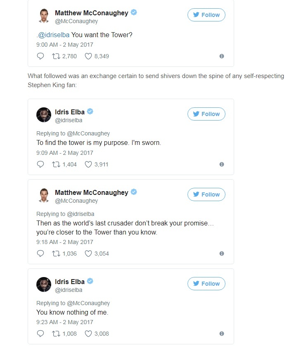Open @McConaughey handle in the third tweet

76,201
